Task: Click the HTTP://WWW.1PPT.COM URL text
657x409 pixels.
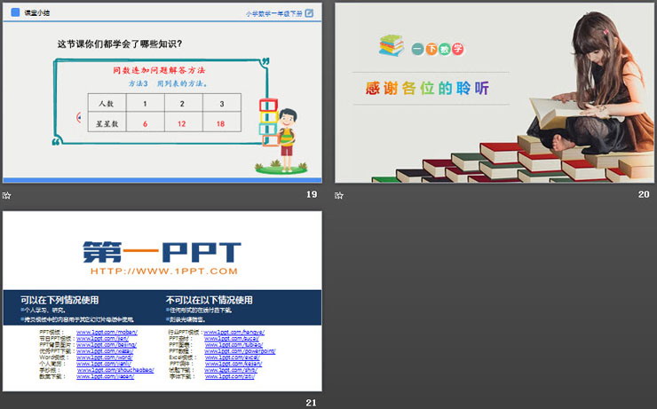Action: coord(163,271)
